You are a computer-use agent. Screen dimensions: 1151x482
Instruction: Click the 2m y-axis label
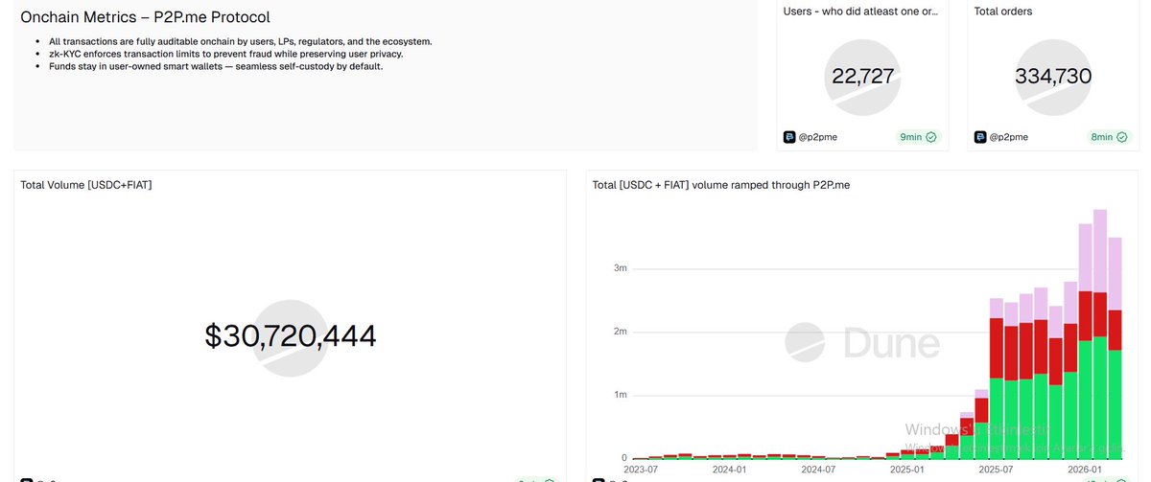click(x=621, y=332)
